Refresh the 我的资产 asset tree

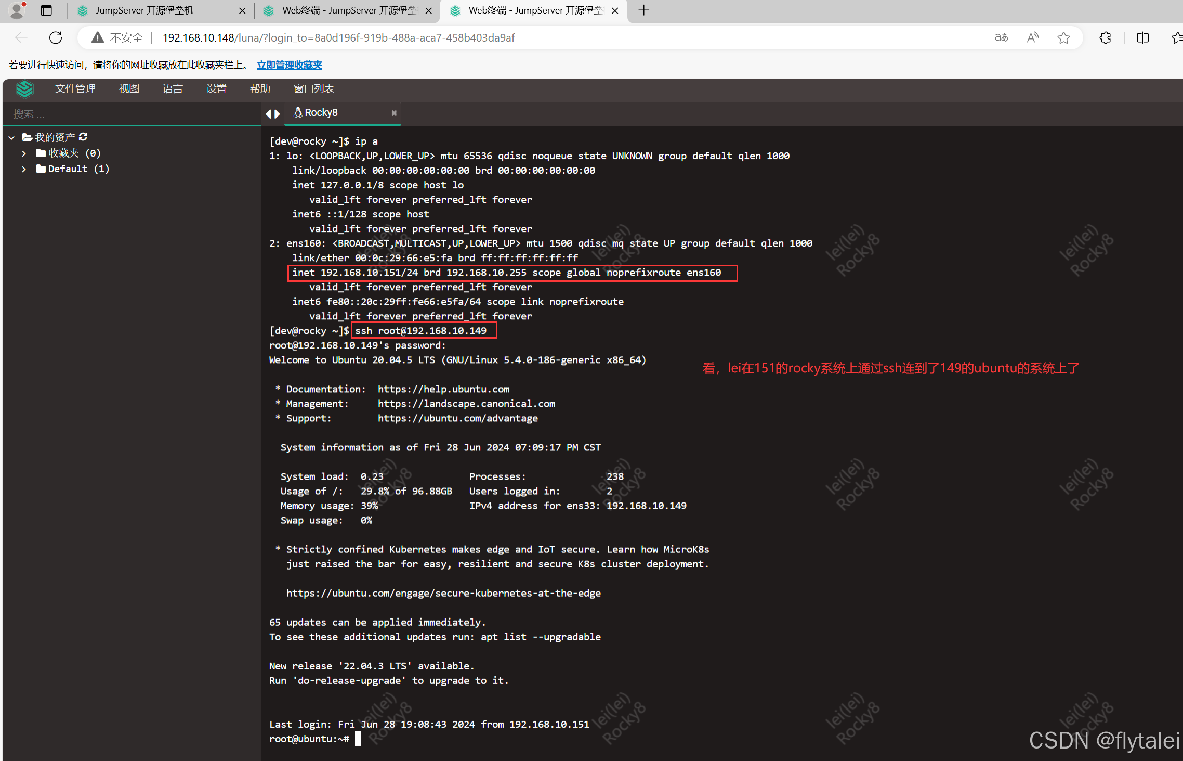(83, 137)
